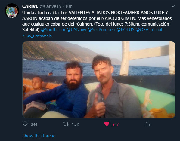
Task: Click the @POTUS mention
Action: coord(125,30)
